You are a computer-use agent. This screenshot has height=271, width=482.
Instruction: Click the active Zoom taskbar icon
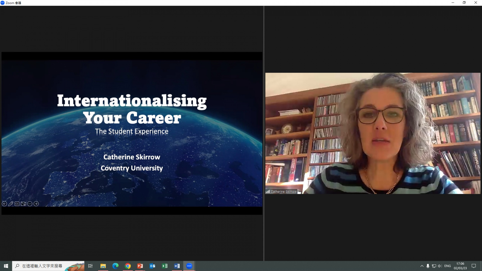coord(189,266)
